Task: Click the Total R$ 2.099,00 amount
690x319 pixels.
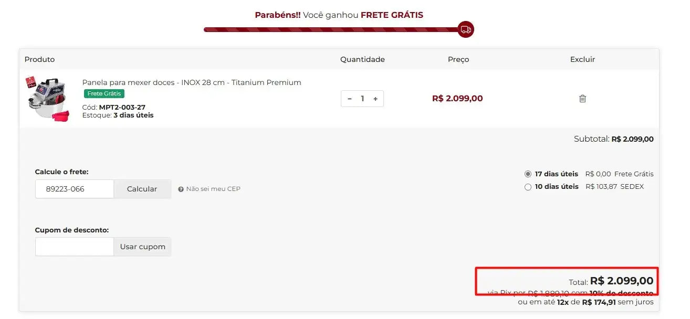Action: coord(621,281)
